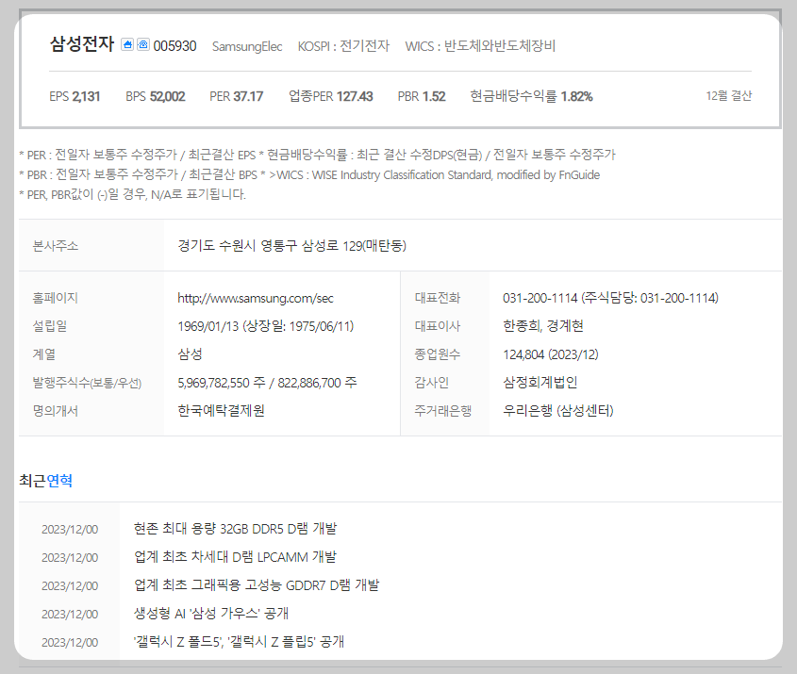Click the 12월 결산 label

tap(729, 96)
